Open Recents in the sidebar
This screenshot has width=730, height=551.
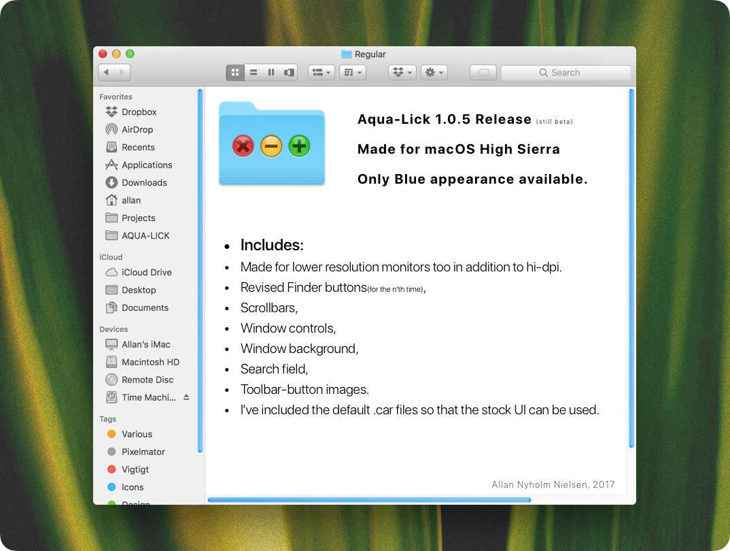coord(148,147)
